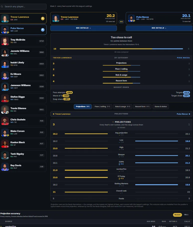Select the Javonte Williams avatar
Image resolution: width=193 pixels, height=227 pixels.
click(x=5, y=52)
